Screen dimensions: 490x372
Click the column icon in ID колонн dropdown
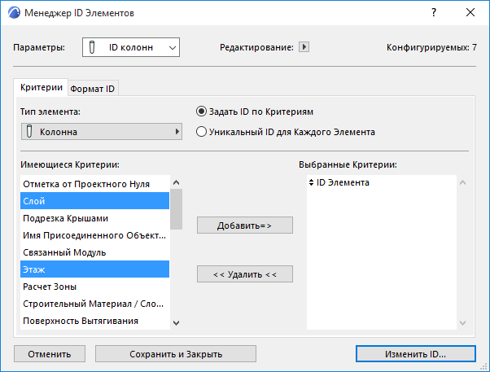pos(94,48)
